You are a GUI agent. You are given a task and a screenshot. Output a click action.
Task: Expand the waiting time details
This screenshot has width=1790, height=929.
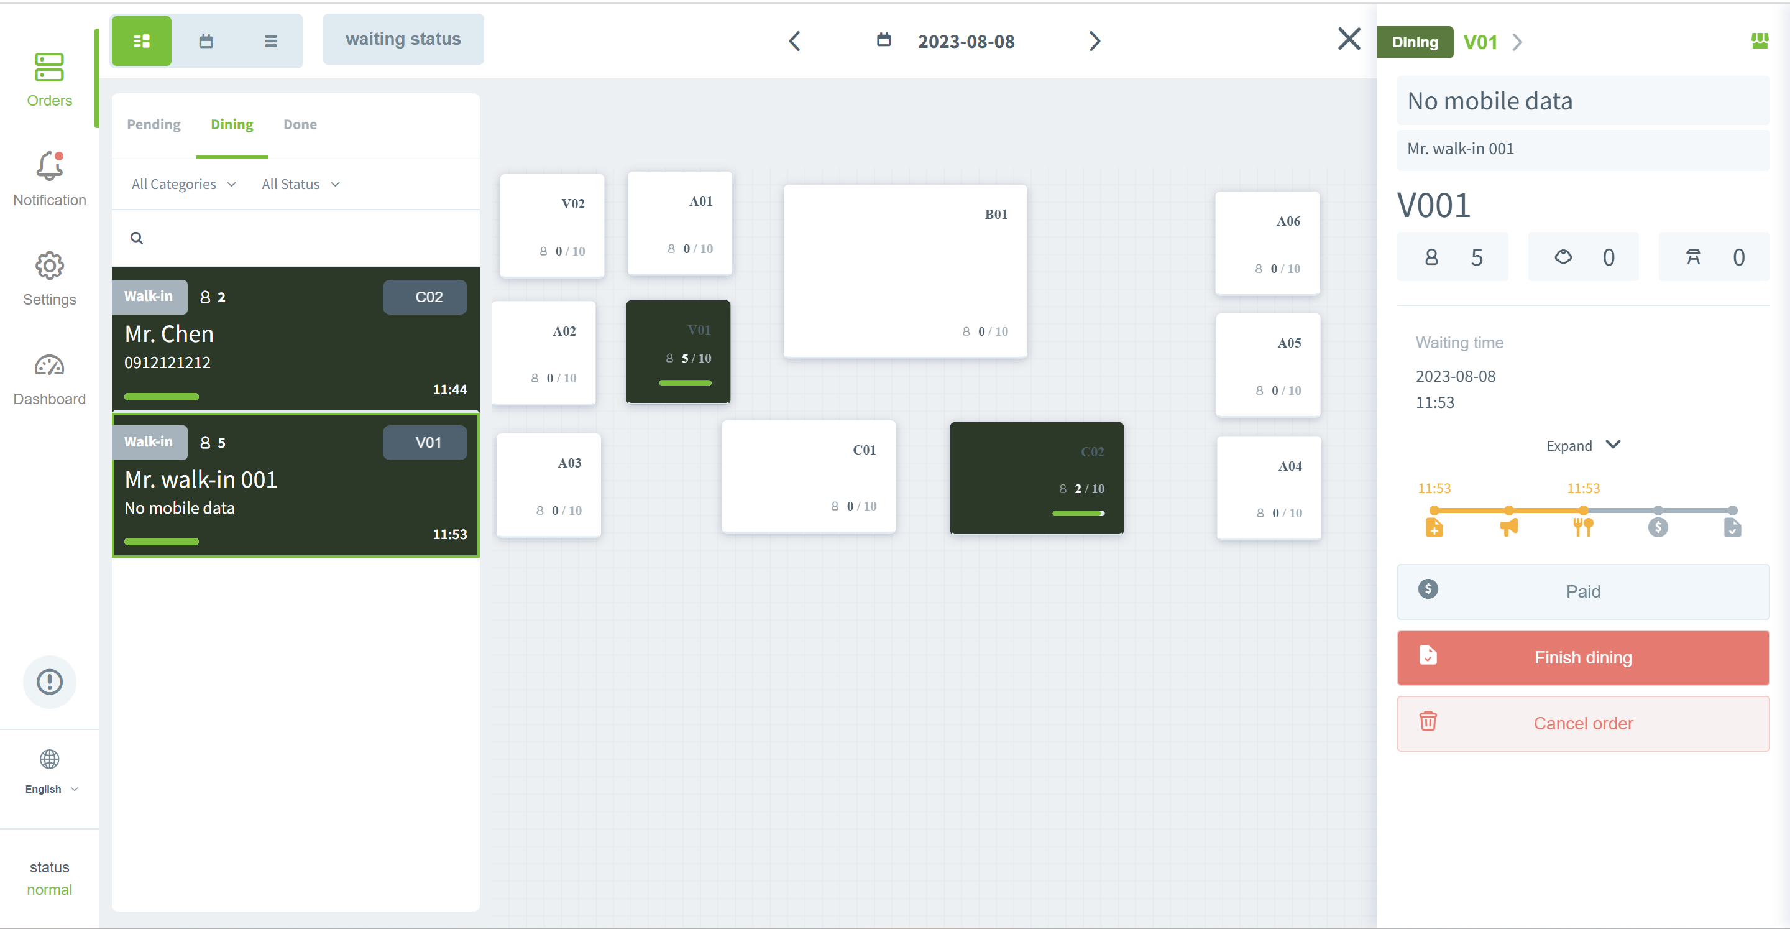coord(1582,446)
